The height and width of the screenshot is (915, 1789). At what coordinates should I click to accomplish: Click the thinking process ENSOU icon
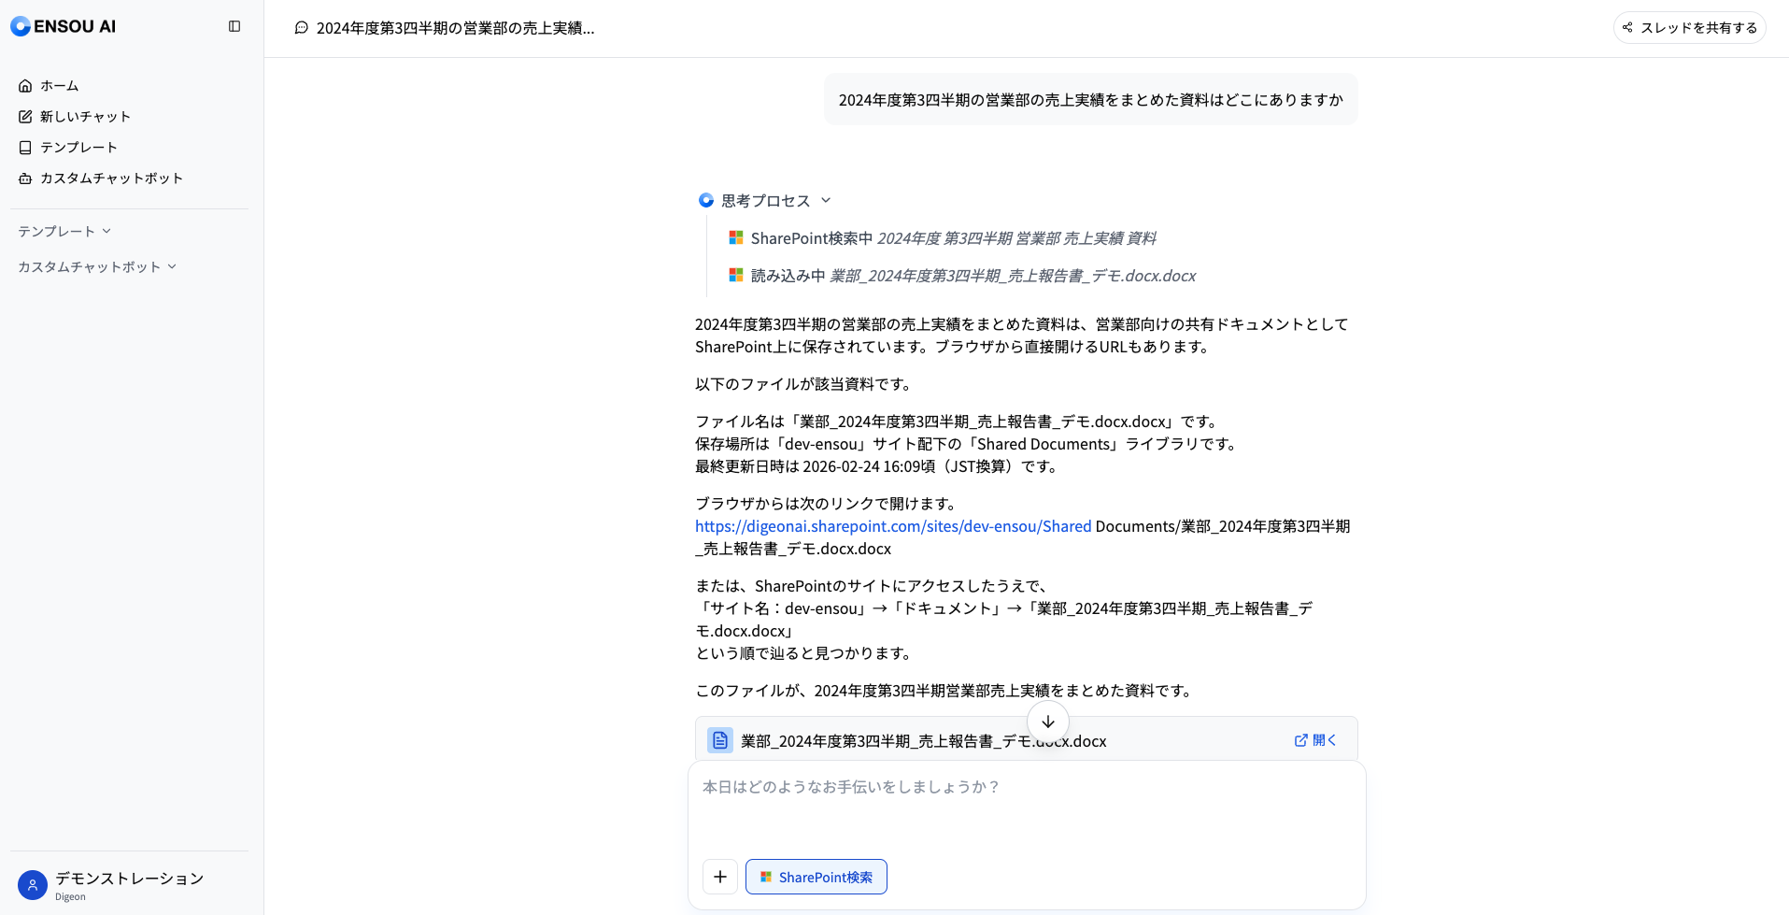pos(706,200)
